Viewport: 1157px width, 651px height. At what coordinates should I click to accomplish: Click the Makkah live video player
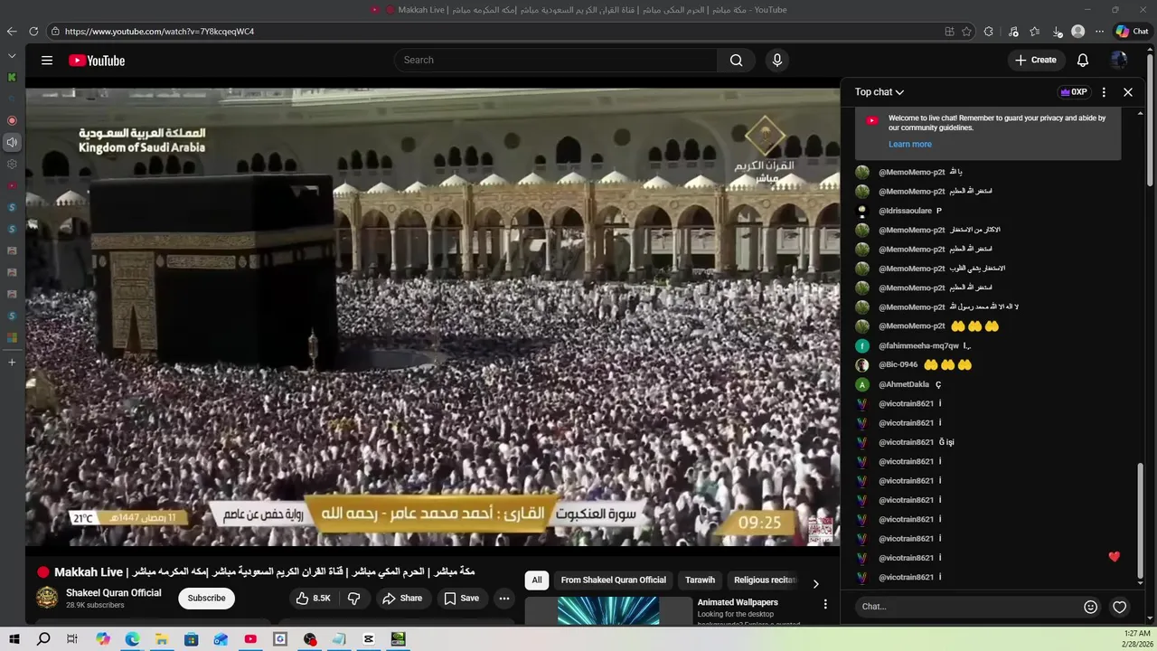(x=432, y=316)
